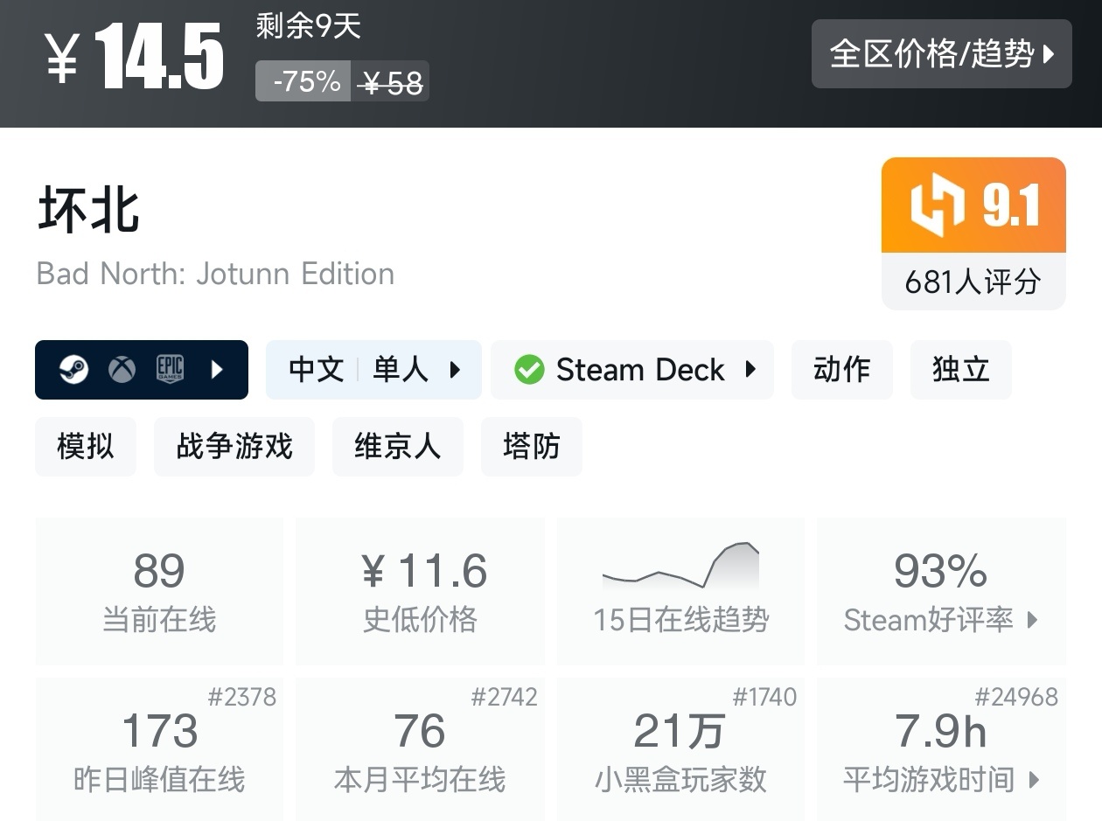The height and width of the screenshot is (821, 1102).
Task: Click the -75% discount badge
Action: point(305,81)
